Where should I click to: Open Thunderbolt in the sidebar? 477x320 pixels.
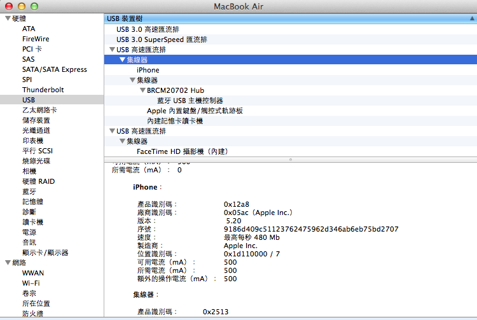tap(43, 90)
